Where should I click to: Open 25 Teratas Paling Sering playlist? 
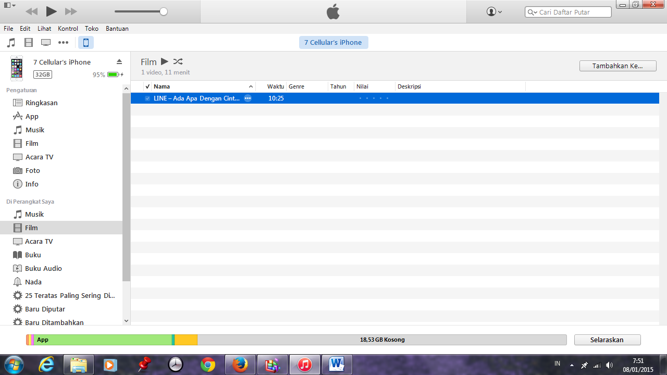click(x=64, y=295)
